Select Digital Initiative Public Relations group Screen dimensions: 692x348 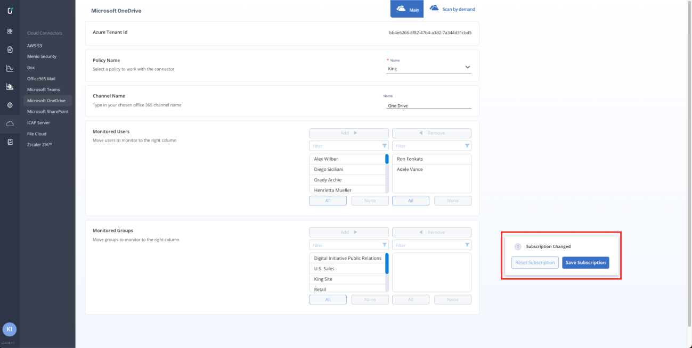[347, 258]
